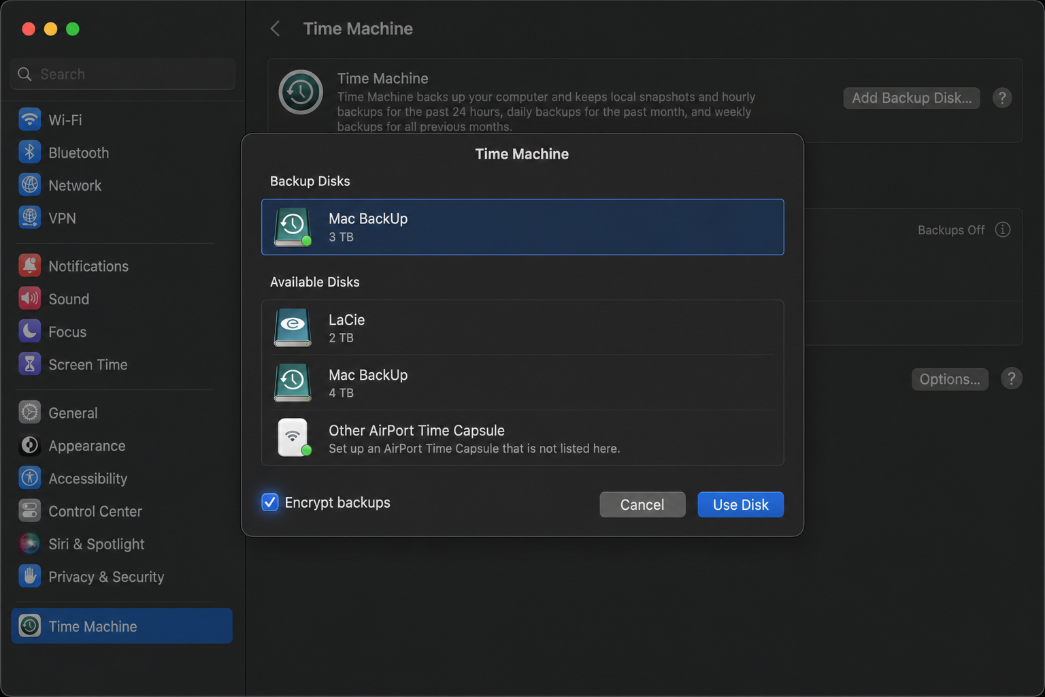Click help button beside Add Backup Disk
Viewport: 1045px width, 697px height.
1001,98
